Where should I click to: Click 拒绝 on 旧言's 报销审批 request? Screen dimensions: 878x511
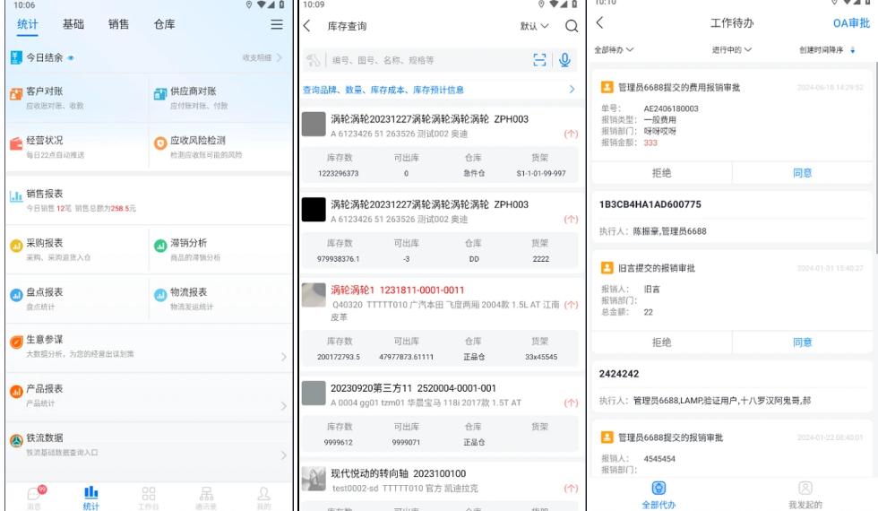pos(661,342)
